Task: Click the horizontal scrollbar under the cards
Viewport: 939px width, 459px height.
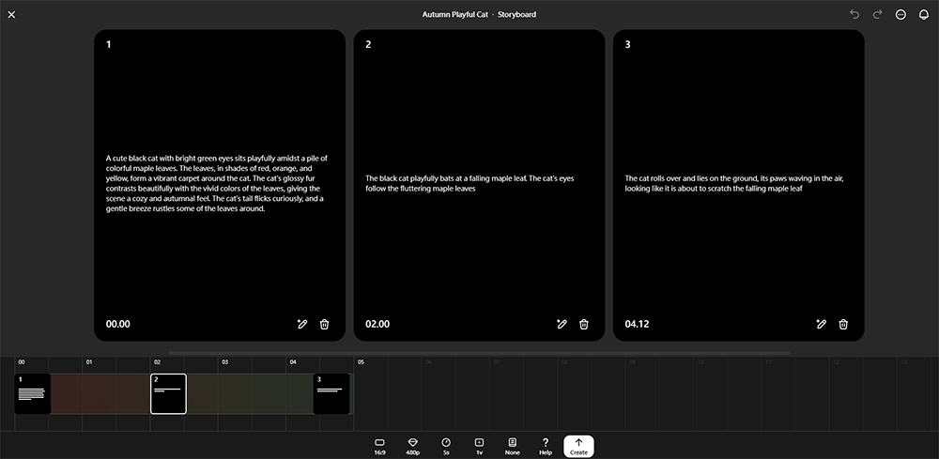Action: click(479, 353)
